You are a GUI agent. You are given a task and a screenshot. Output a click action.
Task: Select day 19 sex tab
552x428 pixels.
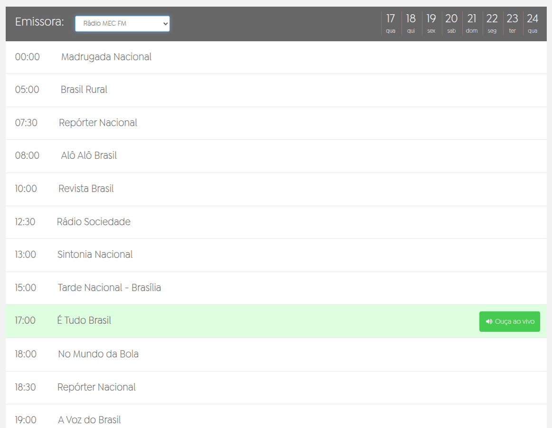[x=431, y=23]
